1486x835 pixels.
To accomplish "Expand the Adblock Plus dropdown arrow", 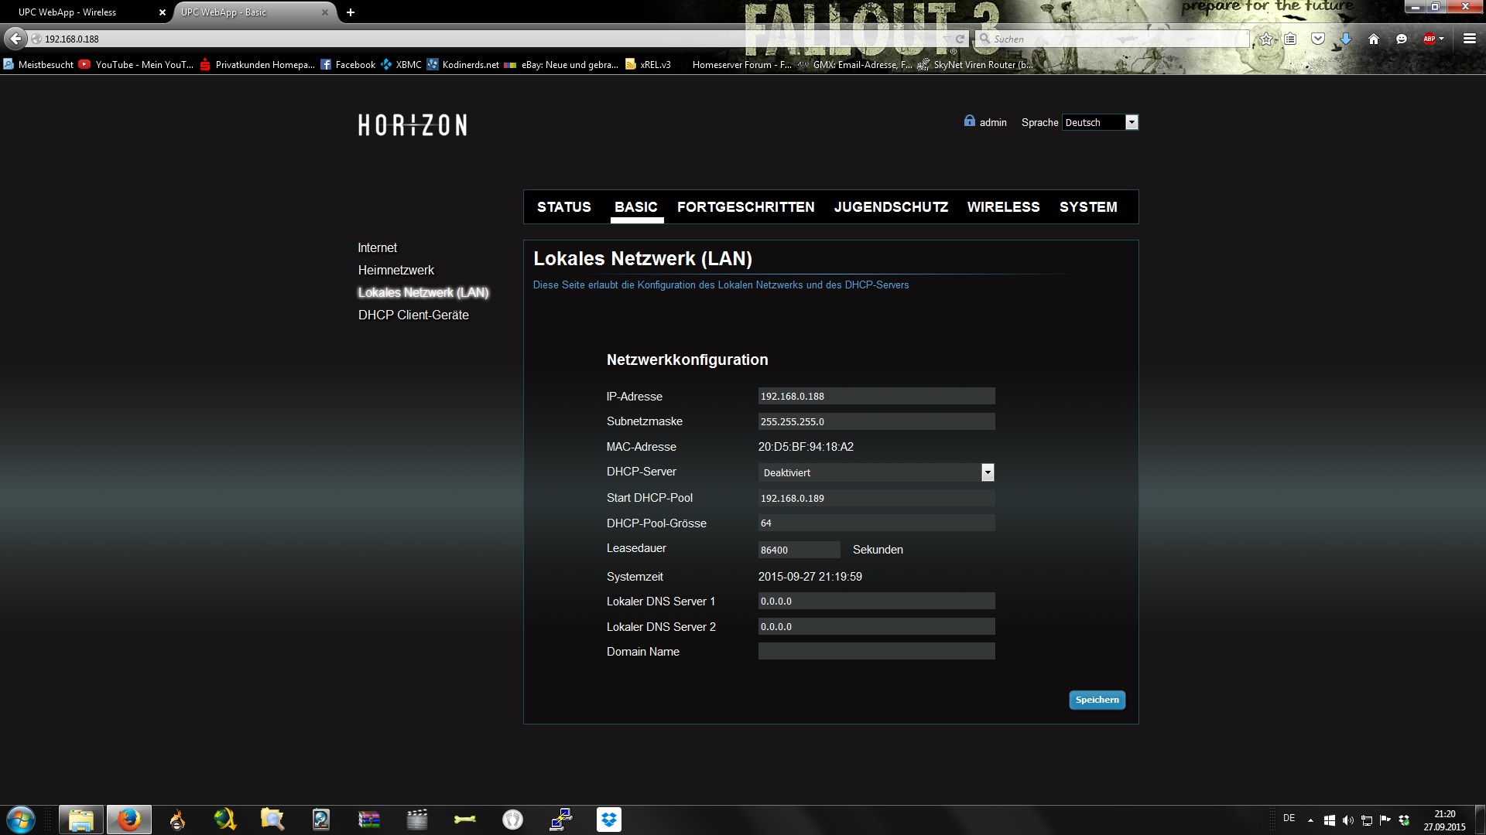I will pos(1442,39).
